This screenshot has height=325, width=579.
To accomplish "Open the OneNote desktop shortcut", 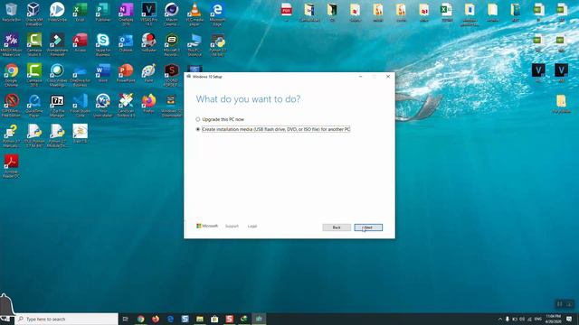I will click(126, 14).
